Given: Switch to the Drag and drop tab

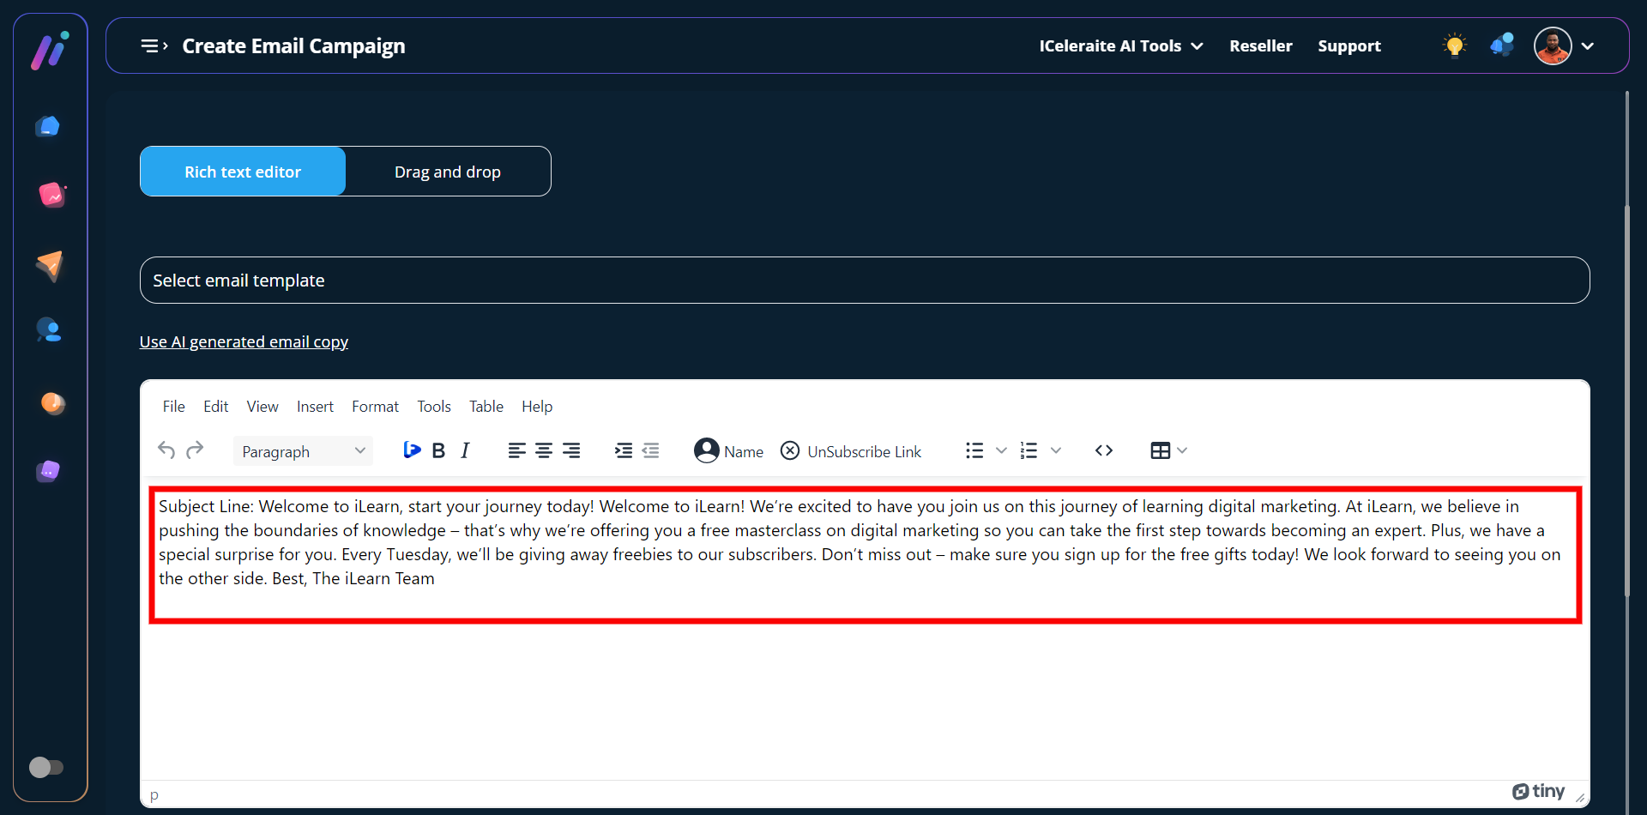Looking at the screenshot, I should 448,172.
